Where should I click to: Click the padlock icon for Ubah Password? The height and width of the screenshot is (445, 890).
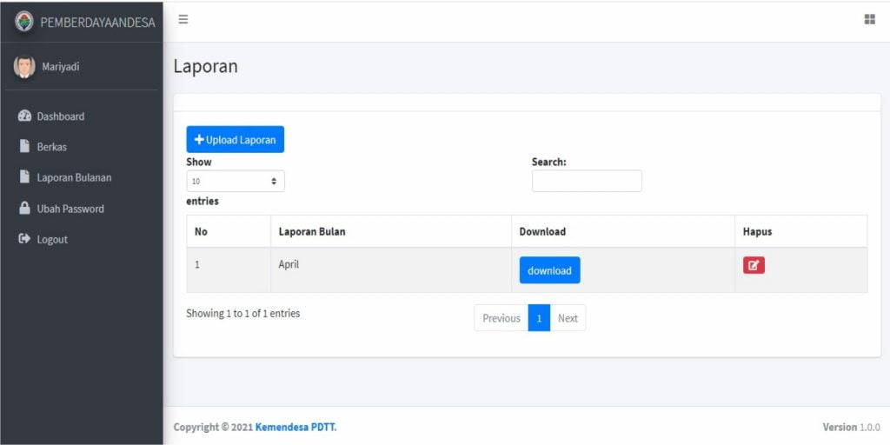pos(24,209)
